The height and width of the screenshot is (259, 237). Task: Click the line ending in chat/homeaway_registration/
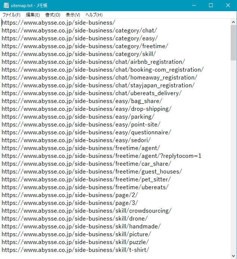point(99,78)
